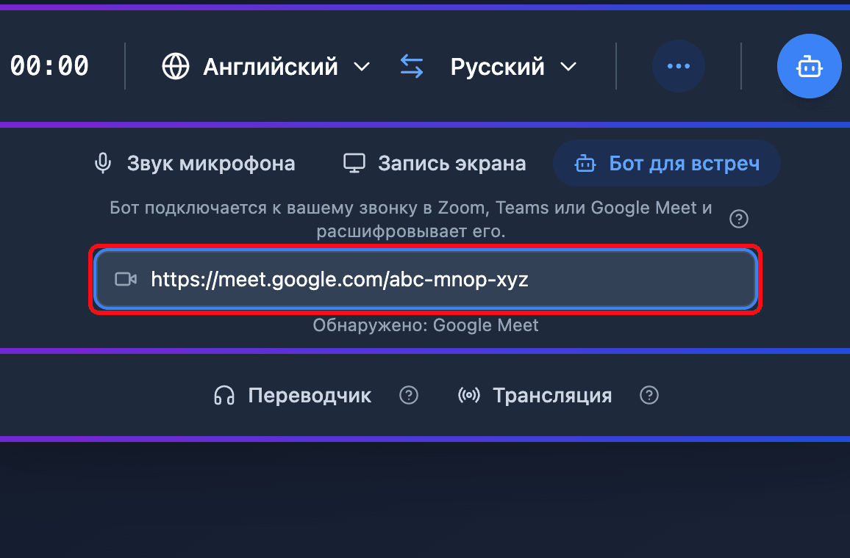Click the monitor icon in Запись экрана
Viewport: 850px width, 558px height.
354,164
